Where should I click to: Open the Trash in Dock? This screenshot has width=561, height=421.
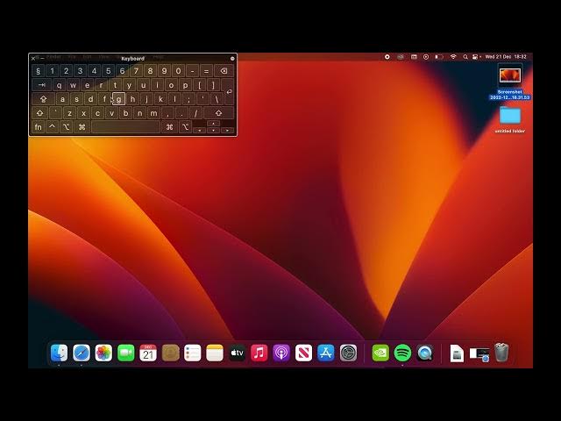(501, 353)
